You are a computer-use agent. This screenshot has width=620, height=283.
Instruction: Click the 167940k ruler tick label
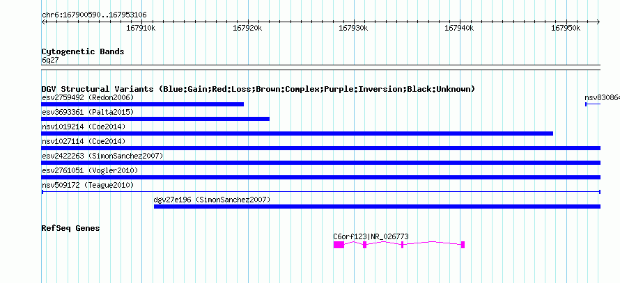(460, 29)
